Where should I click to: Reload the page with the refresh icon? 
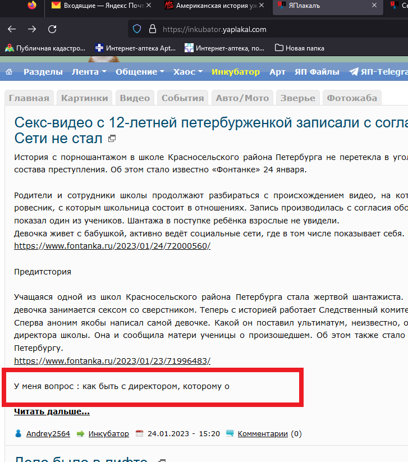pyautogui.click(x=52, y=29)
